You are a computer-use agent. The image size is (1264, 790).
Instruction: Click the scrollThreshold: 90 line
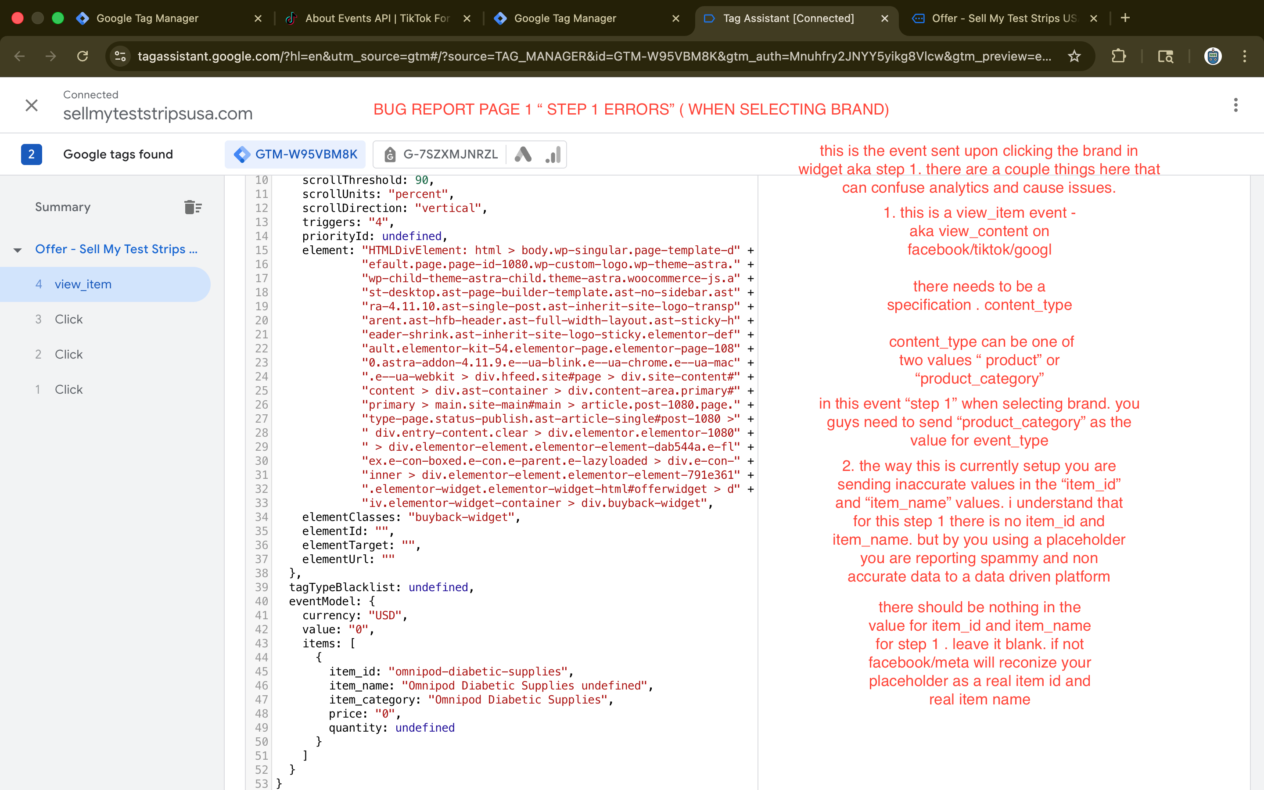click(x=368, y=180)
